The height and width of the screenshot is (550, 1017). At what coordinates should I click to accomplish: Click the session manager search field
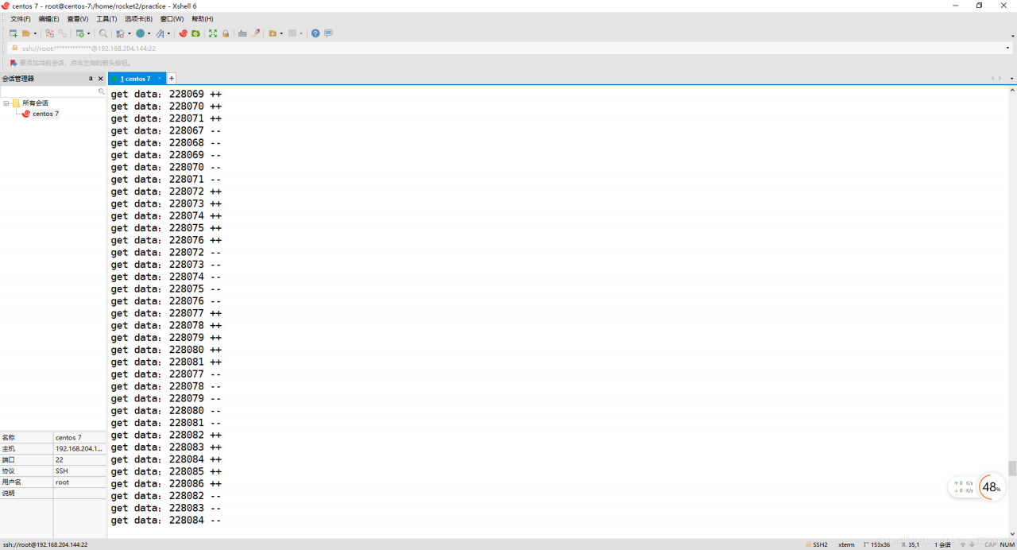click(52, 91)
